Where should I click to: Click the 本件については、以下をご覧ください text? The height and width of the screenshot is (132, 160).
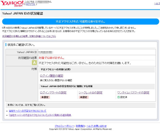pyautogui.click(x=27, y=105)
